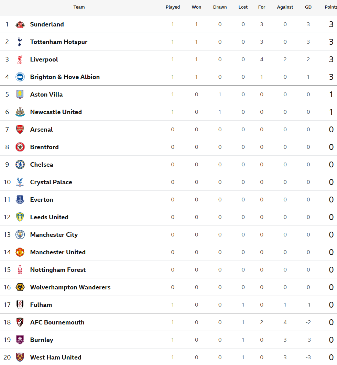This screenshot has width=337, height=365.
Task: Click the Newcastle United crest
Action: pyautogui.click(x=20, y=112)
